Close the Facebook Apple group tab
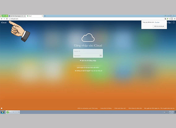The image size is (176, 128). pos(25,16)
